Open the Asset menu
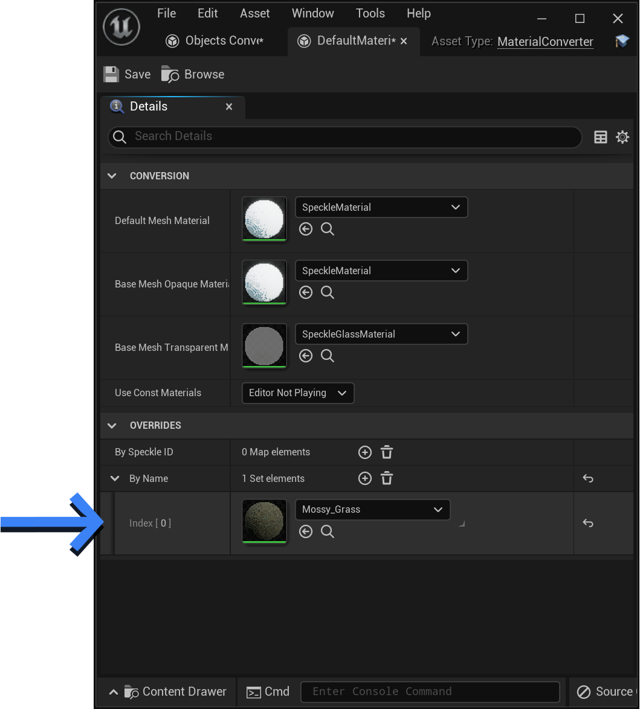This screenshot has height=709, width=640. click(254, 13)
